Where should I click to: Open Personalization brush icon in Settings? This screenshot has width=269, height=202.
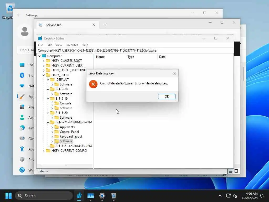tap(22, 96)
